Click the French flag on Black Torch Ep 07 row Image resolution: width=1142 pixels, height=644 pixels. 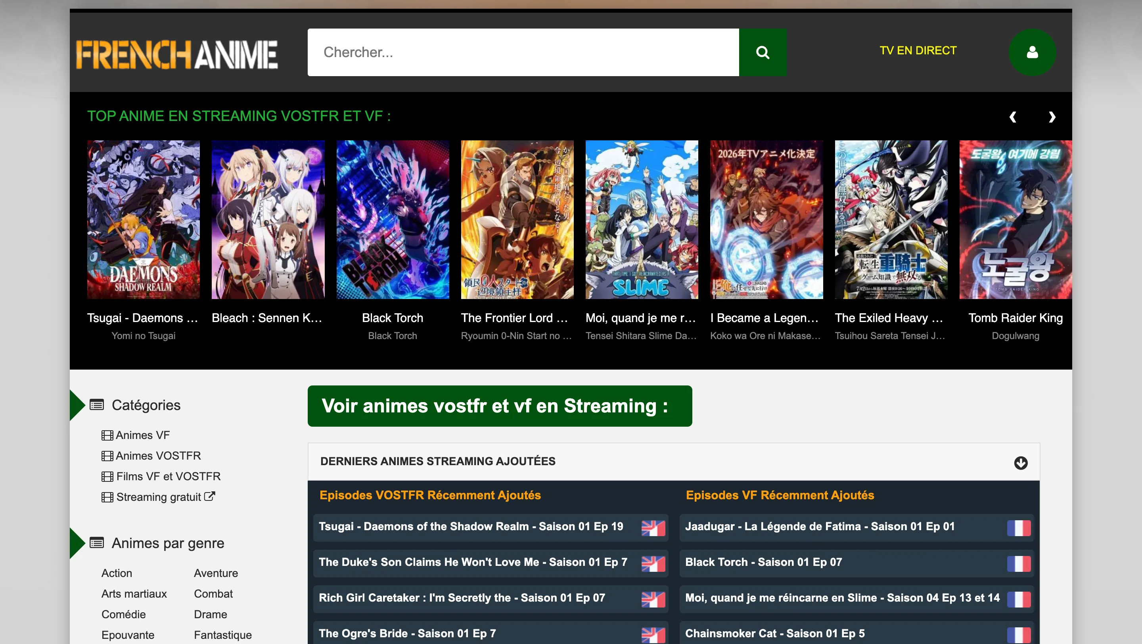point(1019,564)
